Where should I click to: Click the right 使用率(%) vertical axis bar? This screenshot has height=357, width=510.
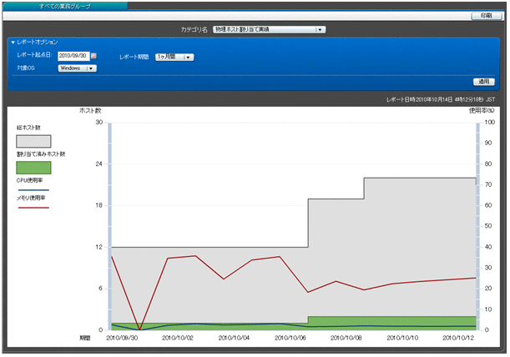click(478, 225)
